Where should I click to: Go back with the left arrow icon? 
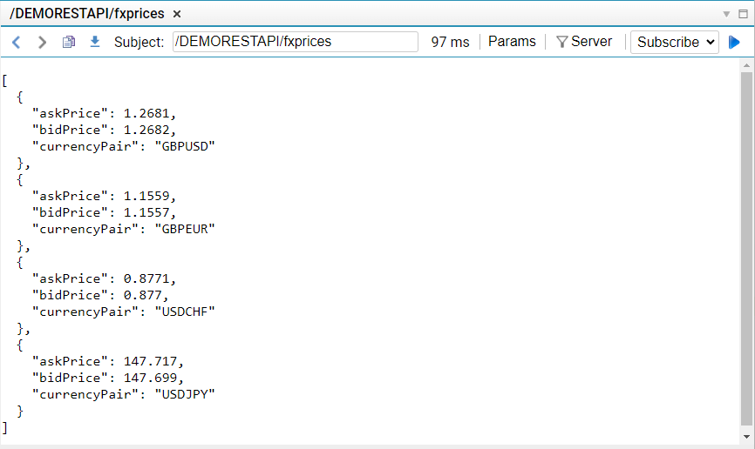coord(17,43)
